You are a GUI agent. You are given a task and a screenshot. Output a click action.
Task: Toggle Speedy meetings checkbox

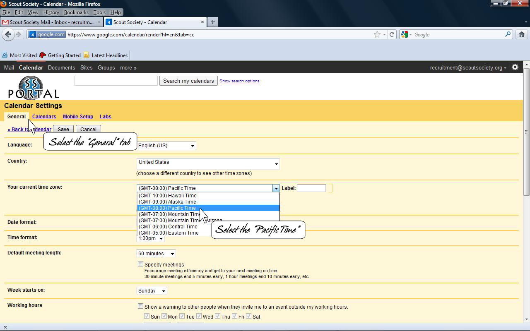tap(140, 264)
